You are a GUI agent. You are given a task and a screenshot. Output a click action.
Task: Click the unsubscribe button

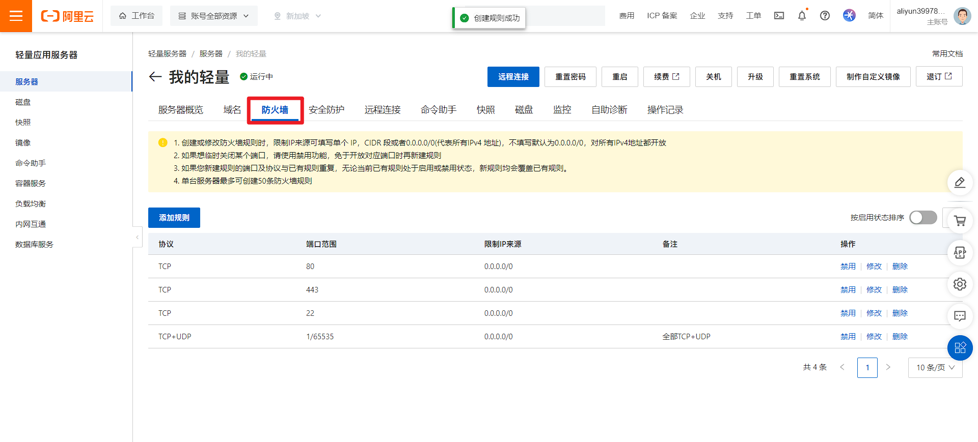939,77
